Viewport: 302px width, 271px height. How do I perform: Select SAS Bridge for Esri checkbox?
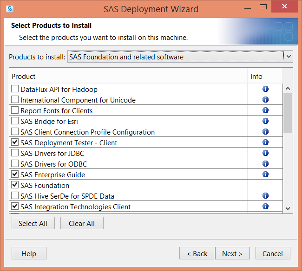pos(15,121)
